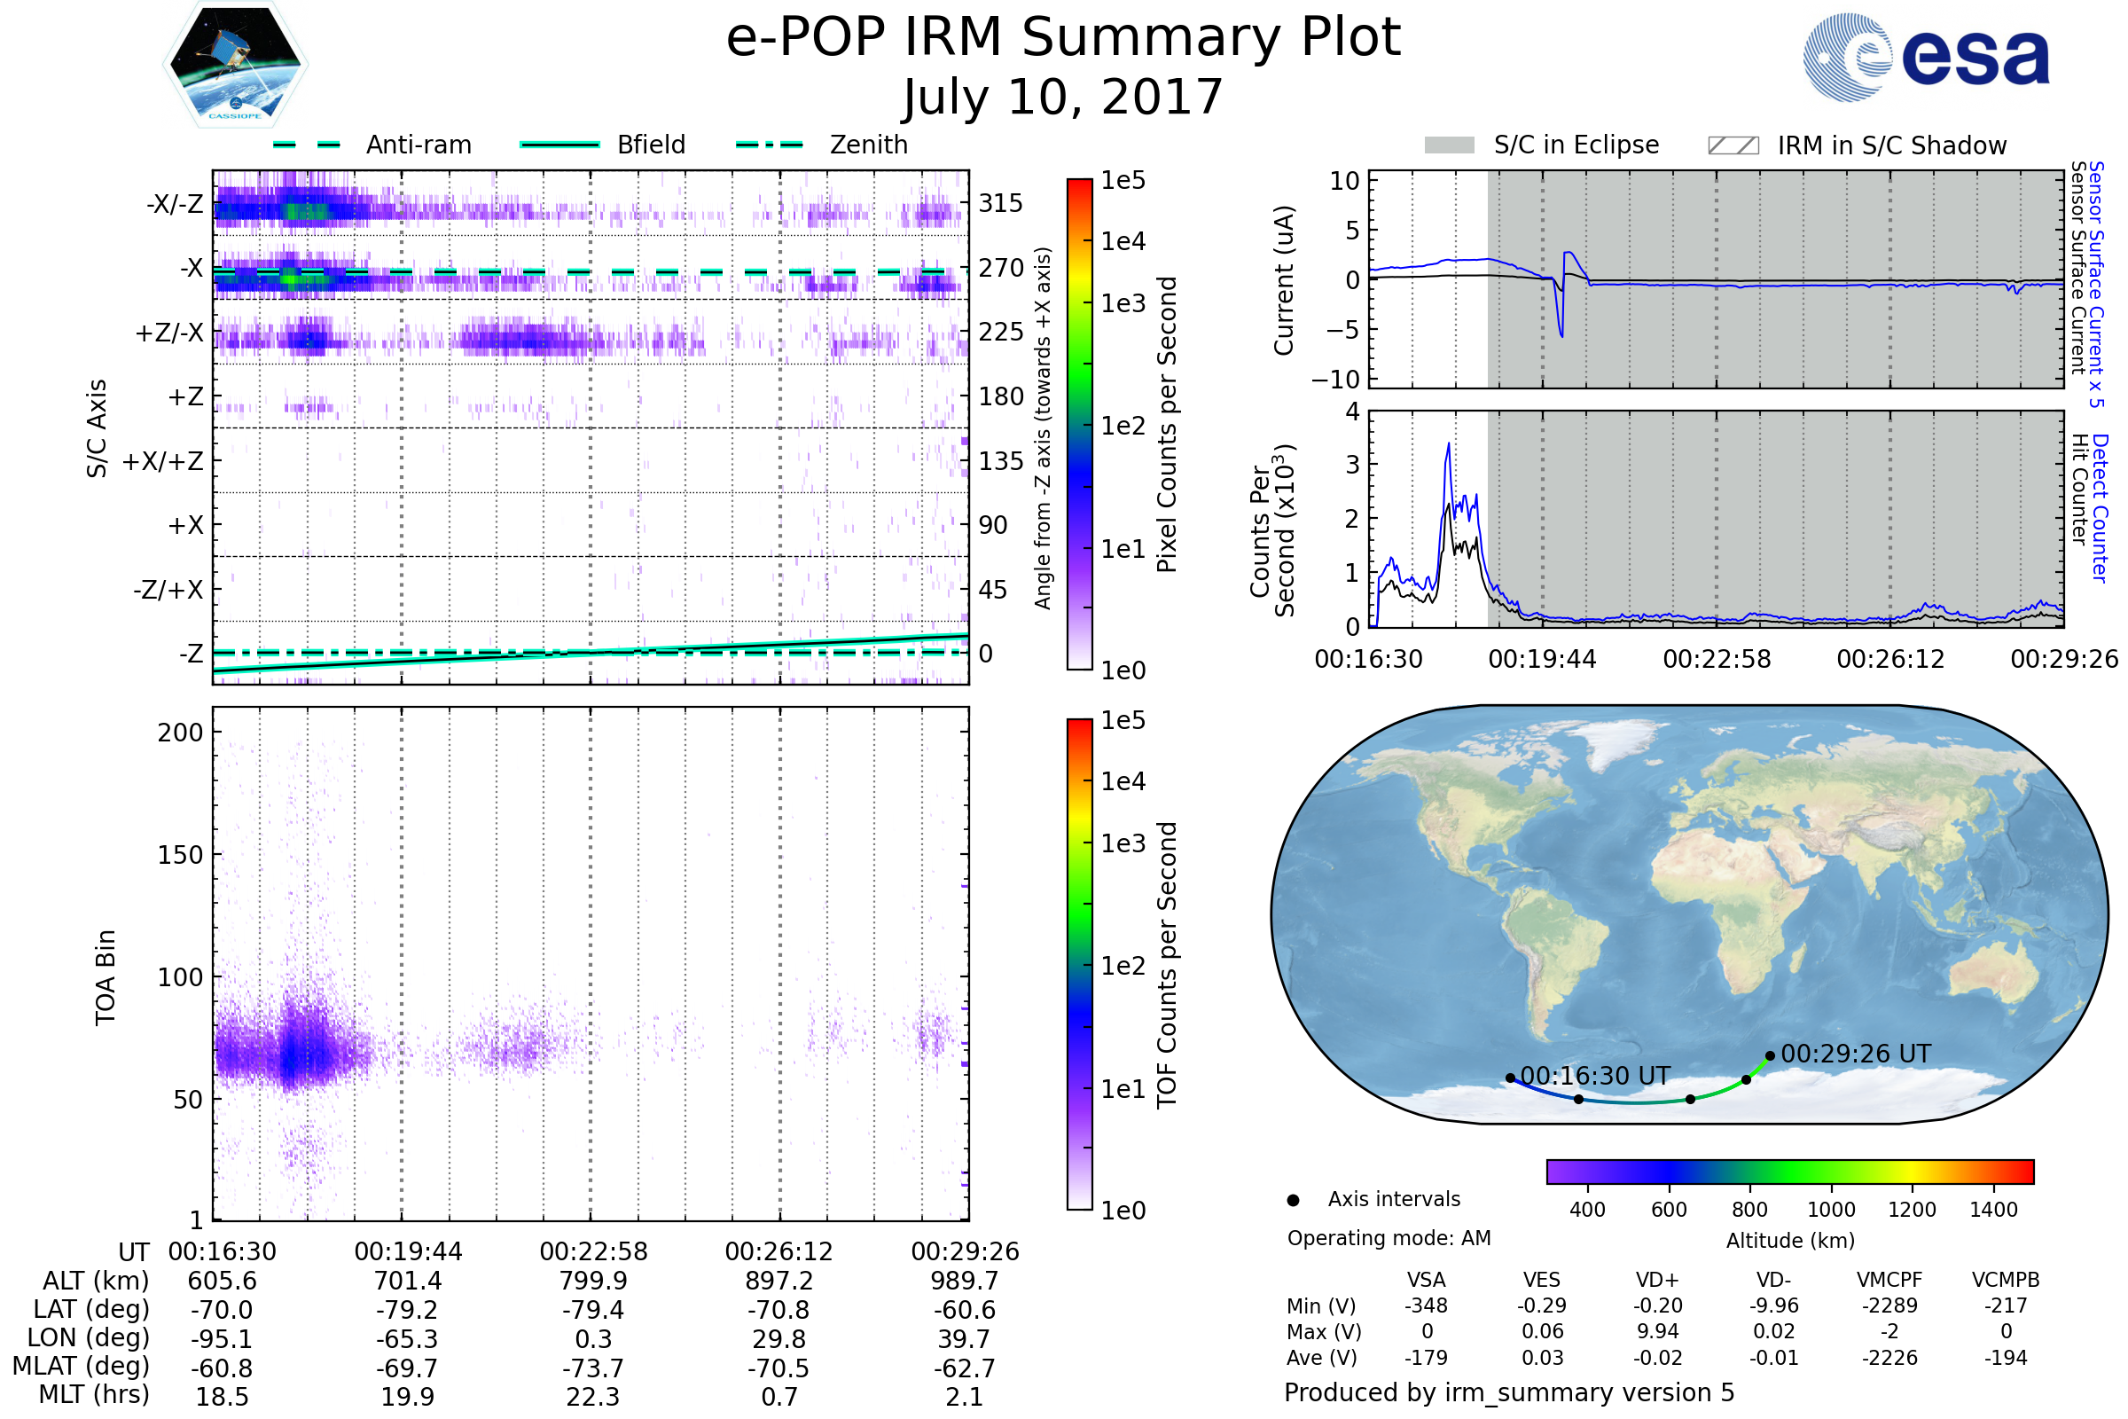The image size is (2128, 1419).
Task: Click the Altitude (km) color scale bar
Action: tap(1789, 1171)
